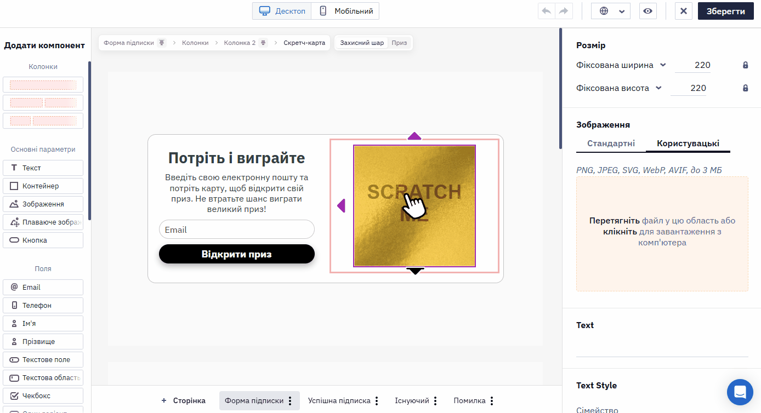This screenshot has width=761, height=413.
Task: Add a Текстове поле component
Action: click(x=43, y=359)
